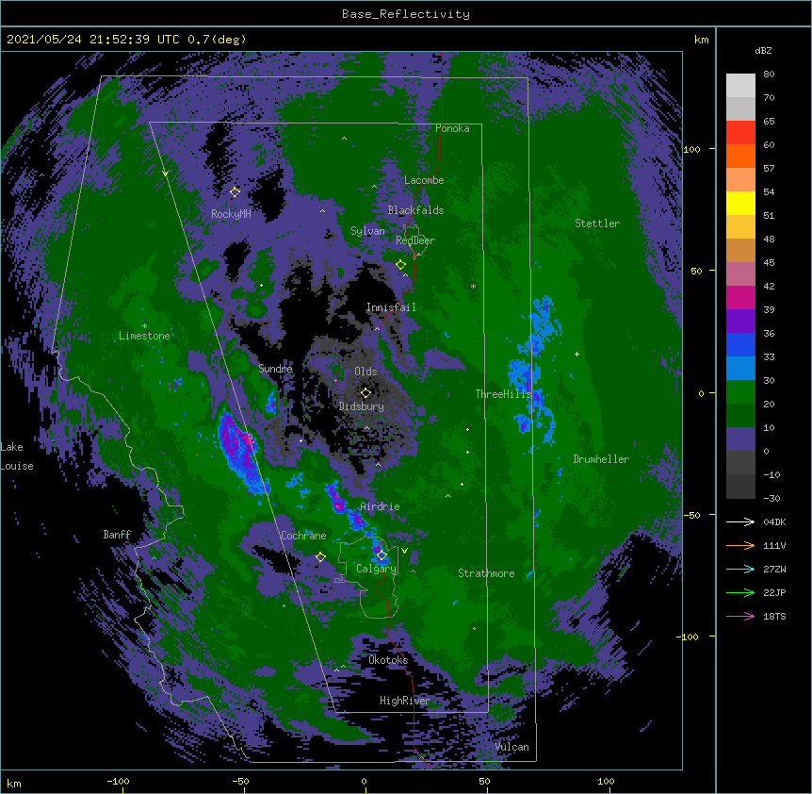Click the Vulcan label
This screenshot has height=794, width=812.
[x=512, y=747]
